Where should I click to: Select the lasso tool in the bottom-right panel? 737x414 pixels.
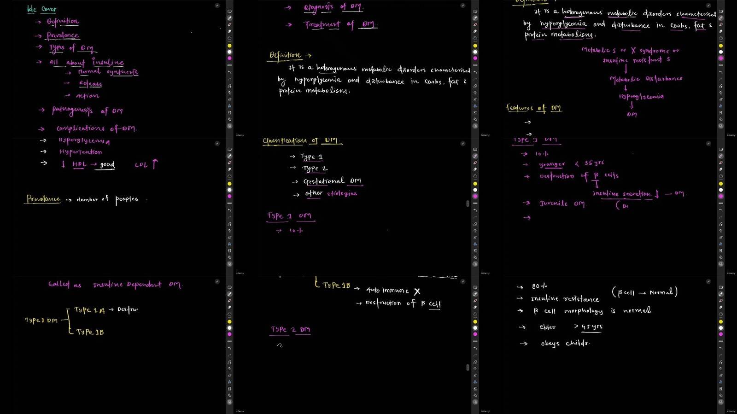pyautogui.click(x=720, y=314)
